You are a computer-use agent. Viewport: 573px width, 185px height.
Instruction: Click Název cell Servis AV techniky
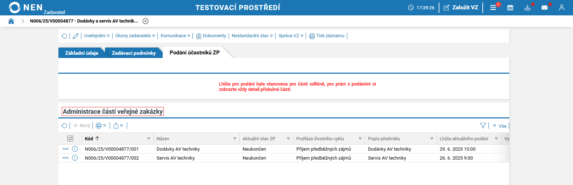pos(176,158)
